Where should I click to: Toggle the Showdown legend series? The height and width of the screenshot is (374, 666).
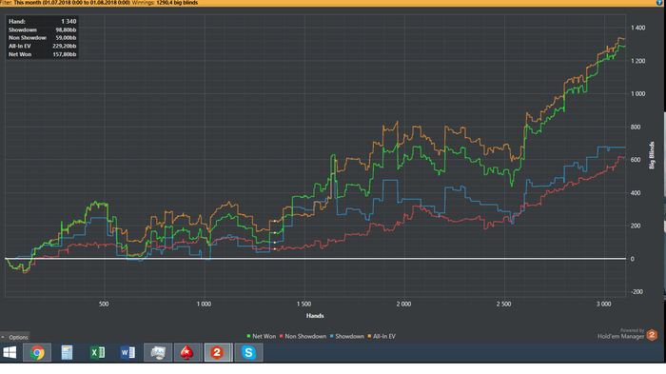click(347, 336)
